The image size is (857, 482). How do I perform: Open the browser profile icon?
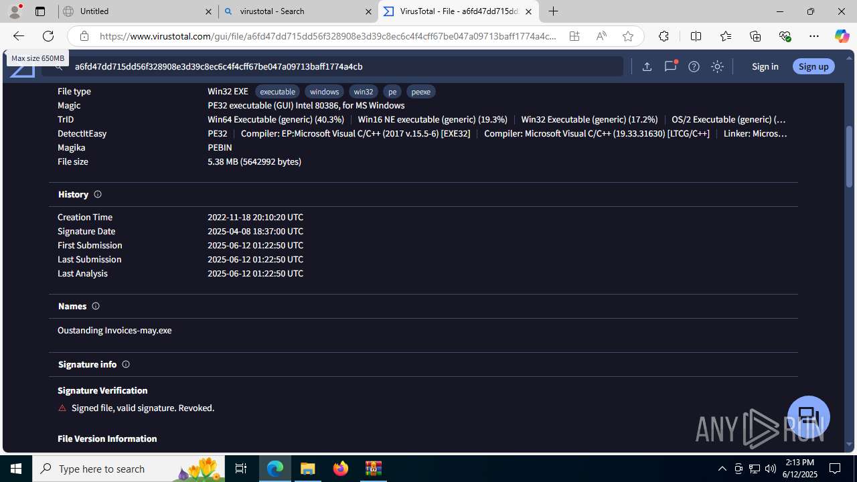(x=15, y=11)
